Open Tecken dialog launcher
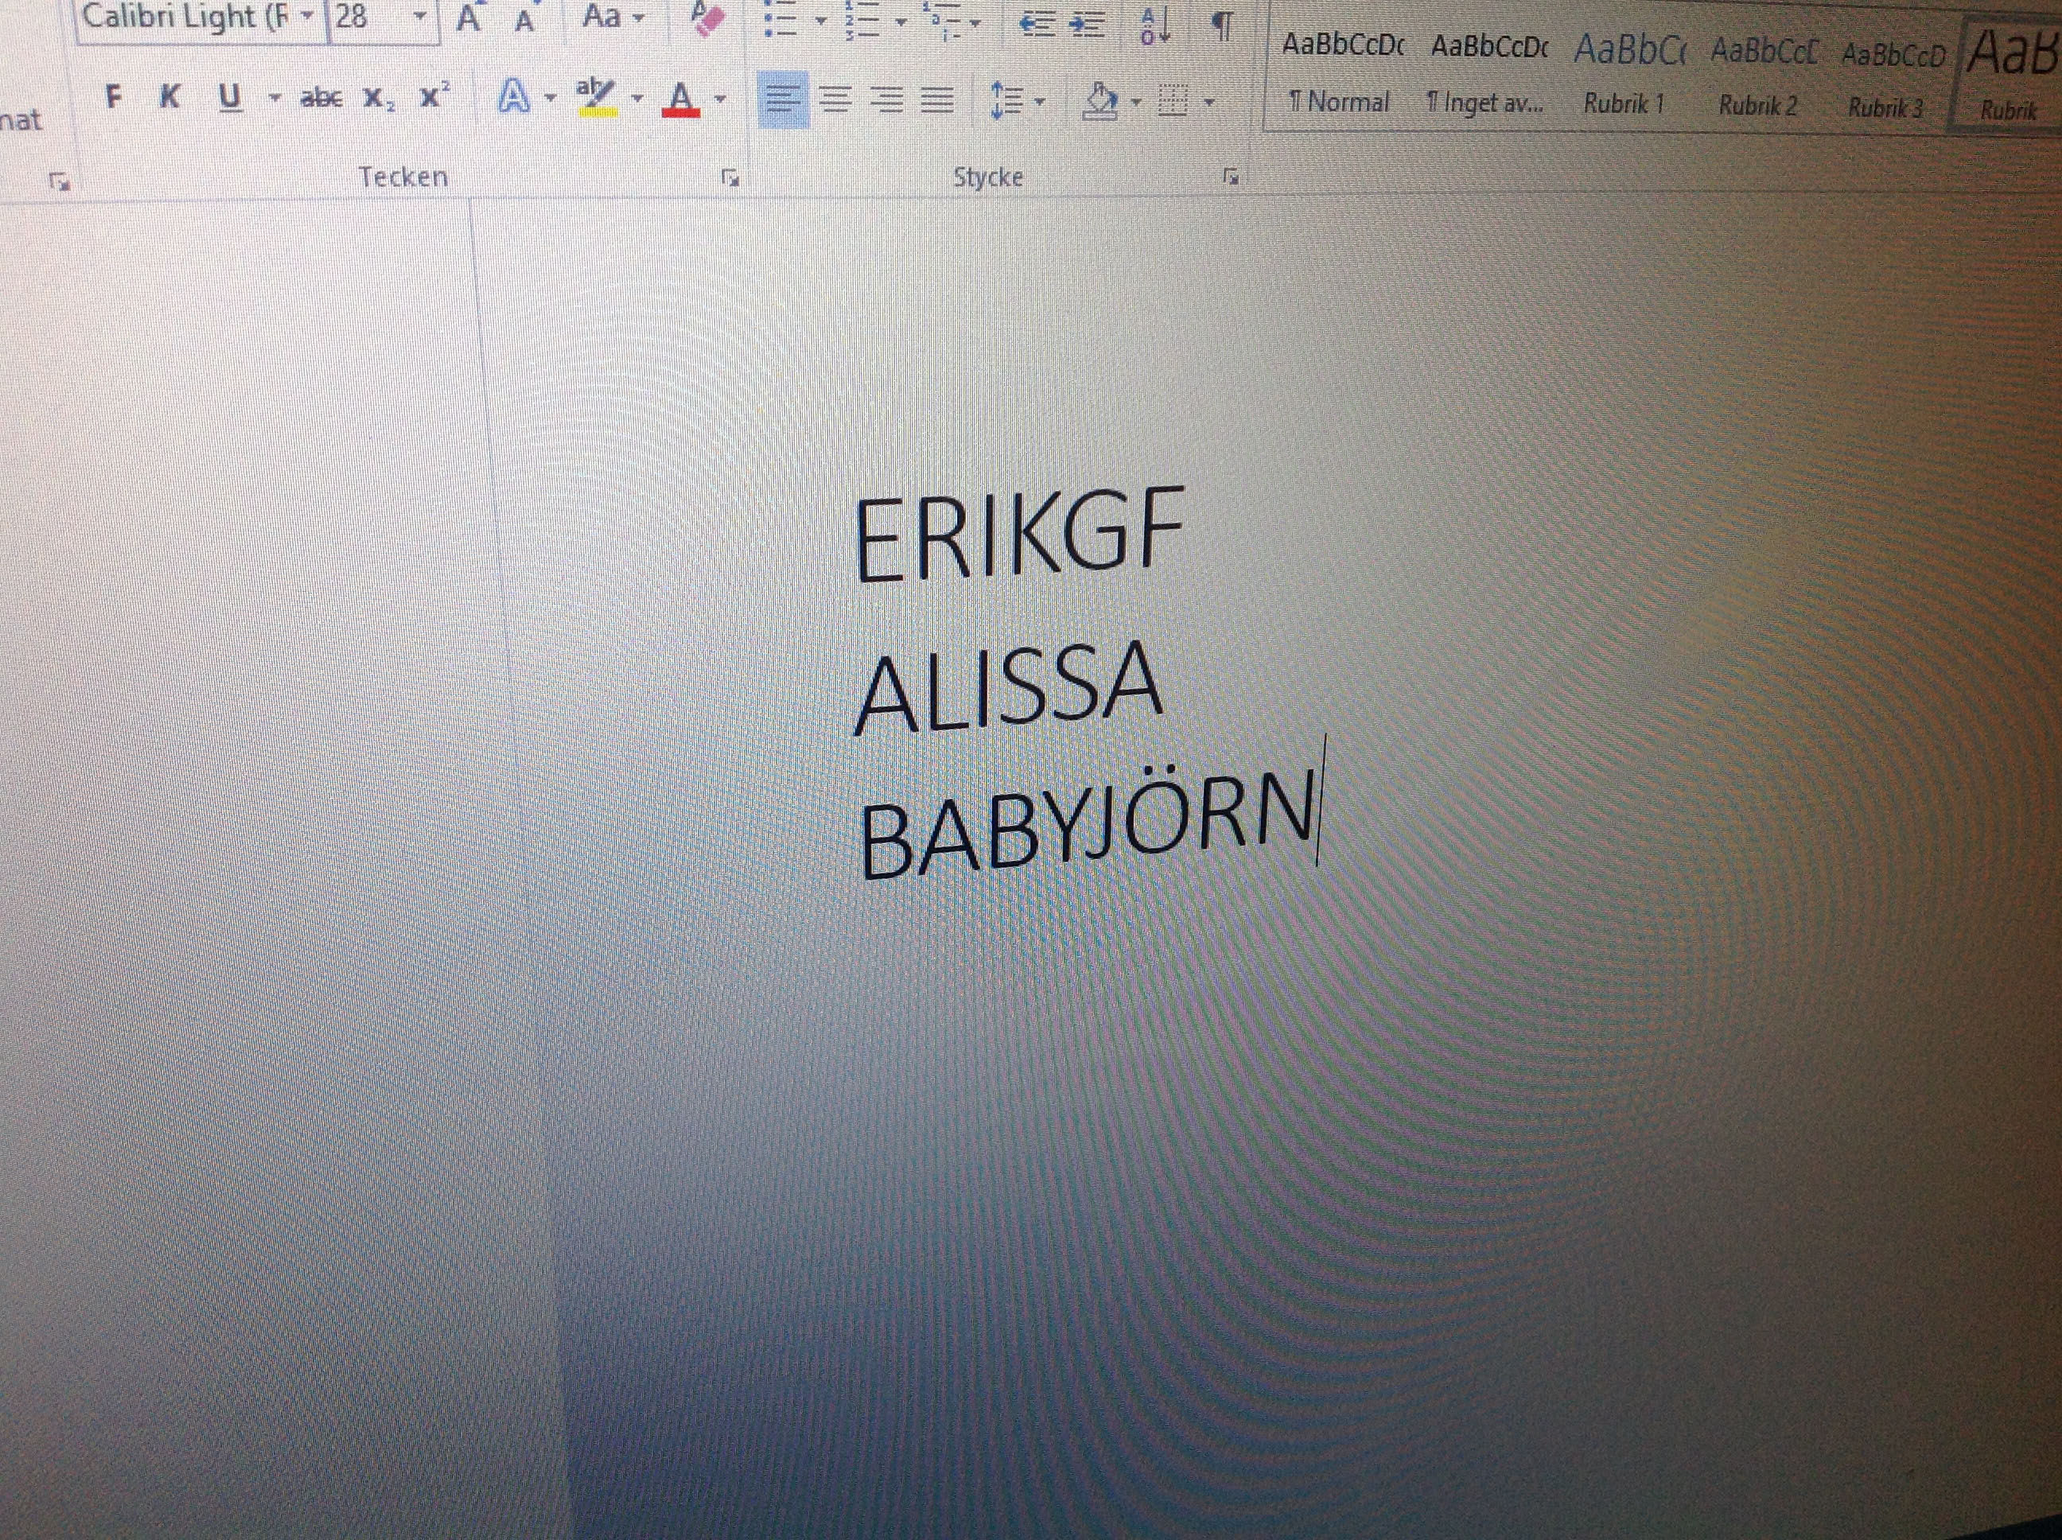This screenshot has height=1540, width=2062. coord(731,177)
